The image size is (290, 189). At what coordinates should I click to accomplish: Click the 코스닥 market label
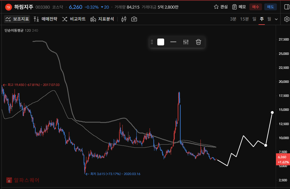[x=57, y=7]
